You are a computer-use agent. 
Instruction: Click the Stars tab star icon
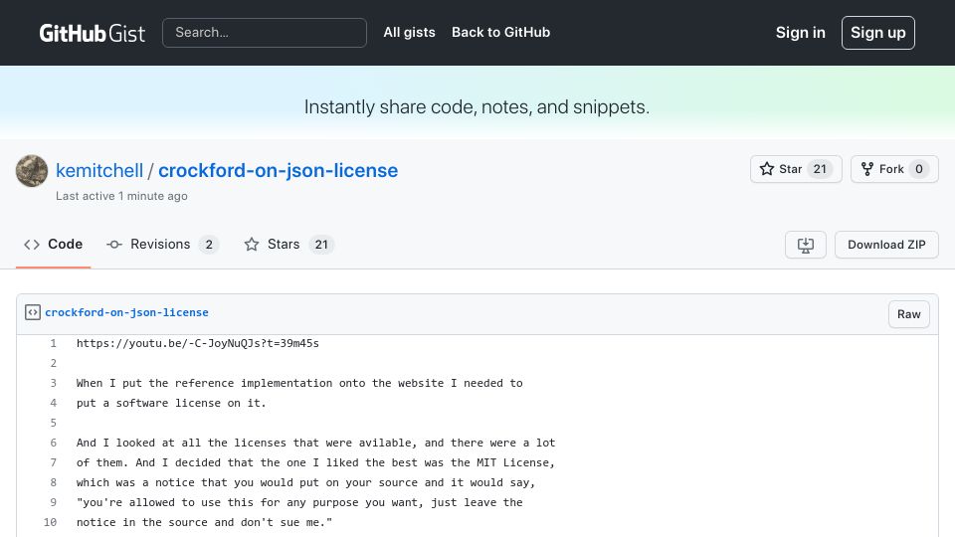(252, 245)
